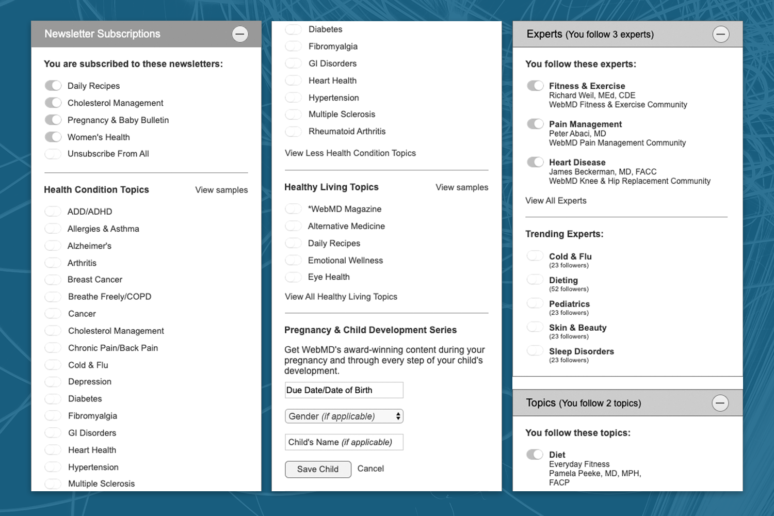Follow Sleep Disorders trending expert
This screenshot has width=774, height=516.
coord(535,350)
